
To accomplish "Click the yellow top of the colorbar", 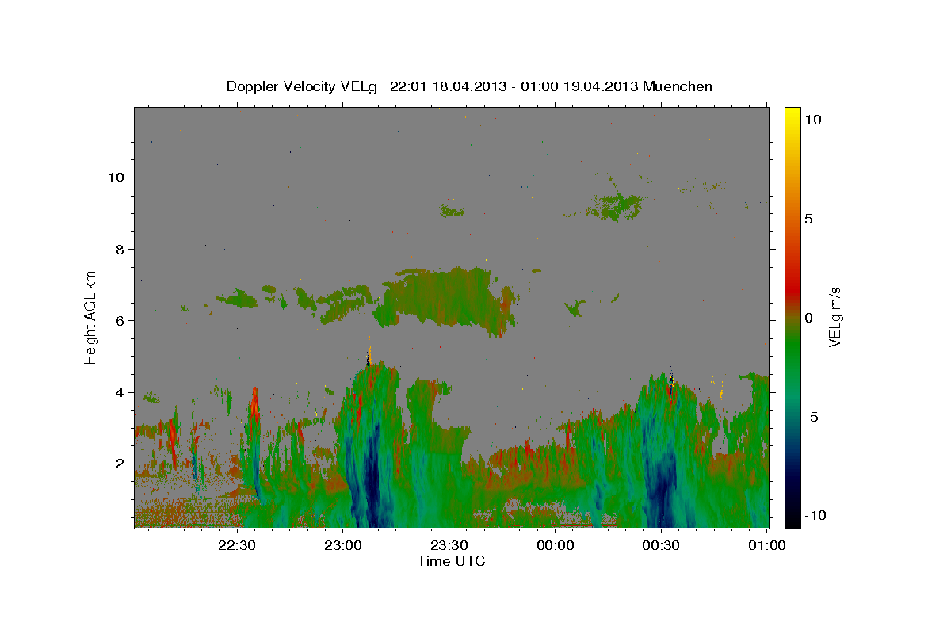I will 792,115.
